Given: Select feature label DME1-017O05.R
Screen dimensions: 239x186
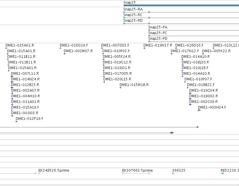Looking at the screenshot, I should pyautogui.click(x=117, y=74).
